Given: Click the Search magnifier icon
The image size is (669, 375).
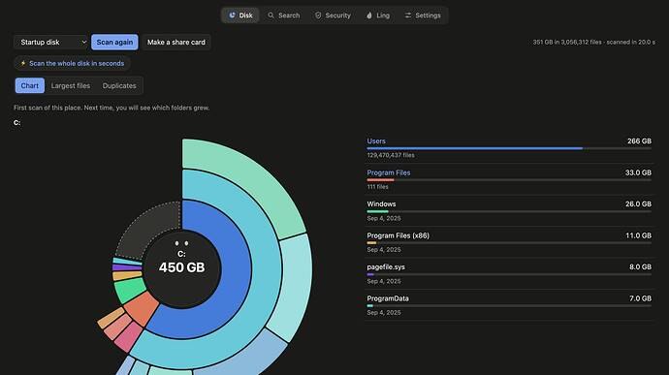Looking at the screenshot, I should (x=271, y=16).
